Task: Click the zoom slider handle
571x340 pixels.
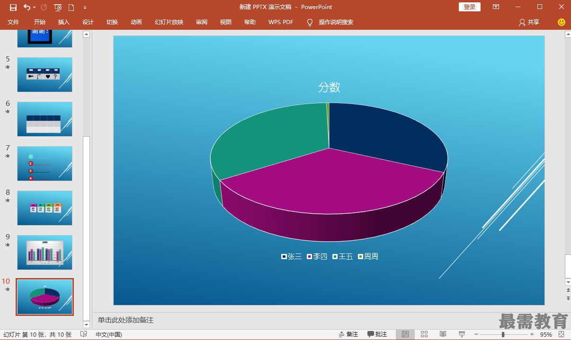Action: pyautogui.click(x=503, y=334)
